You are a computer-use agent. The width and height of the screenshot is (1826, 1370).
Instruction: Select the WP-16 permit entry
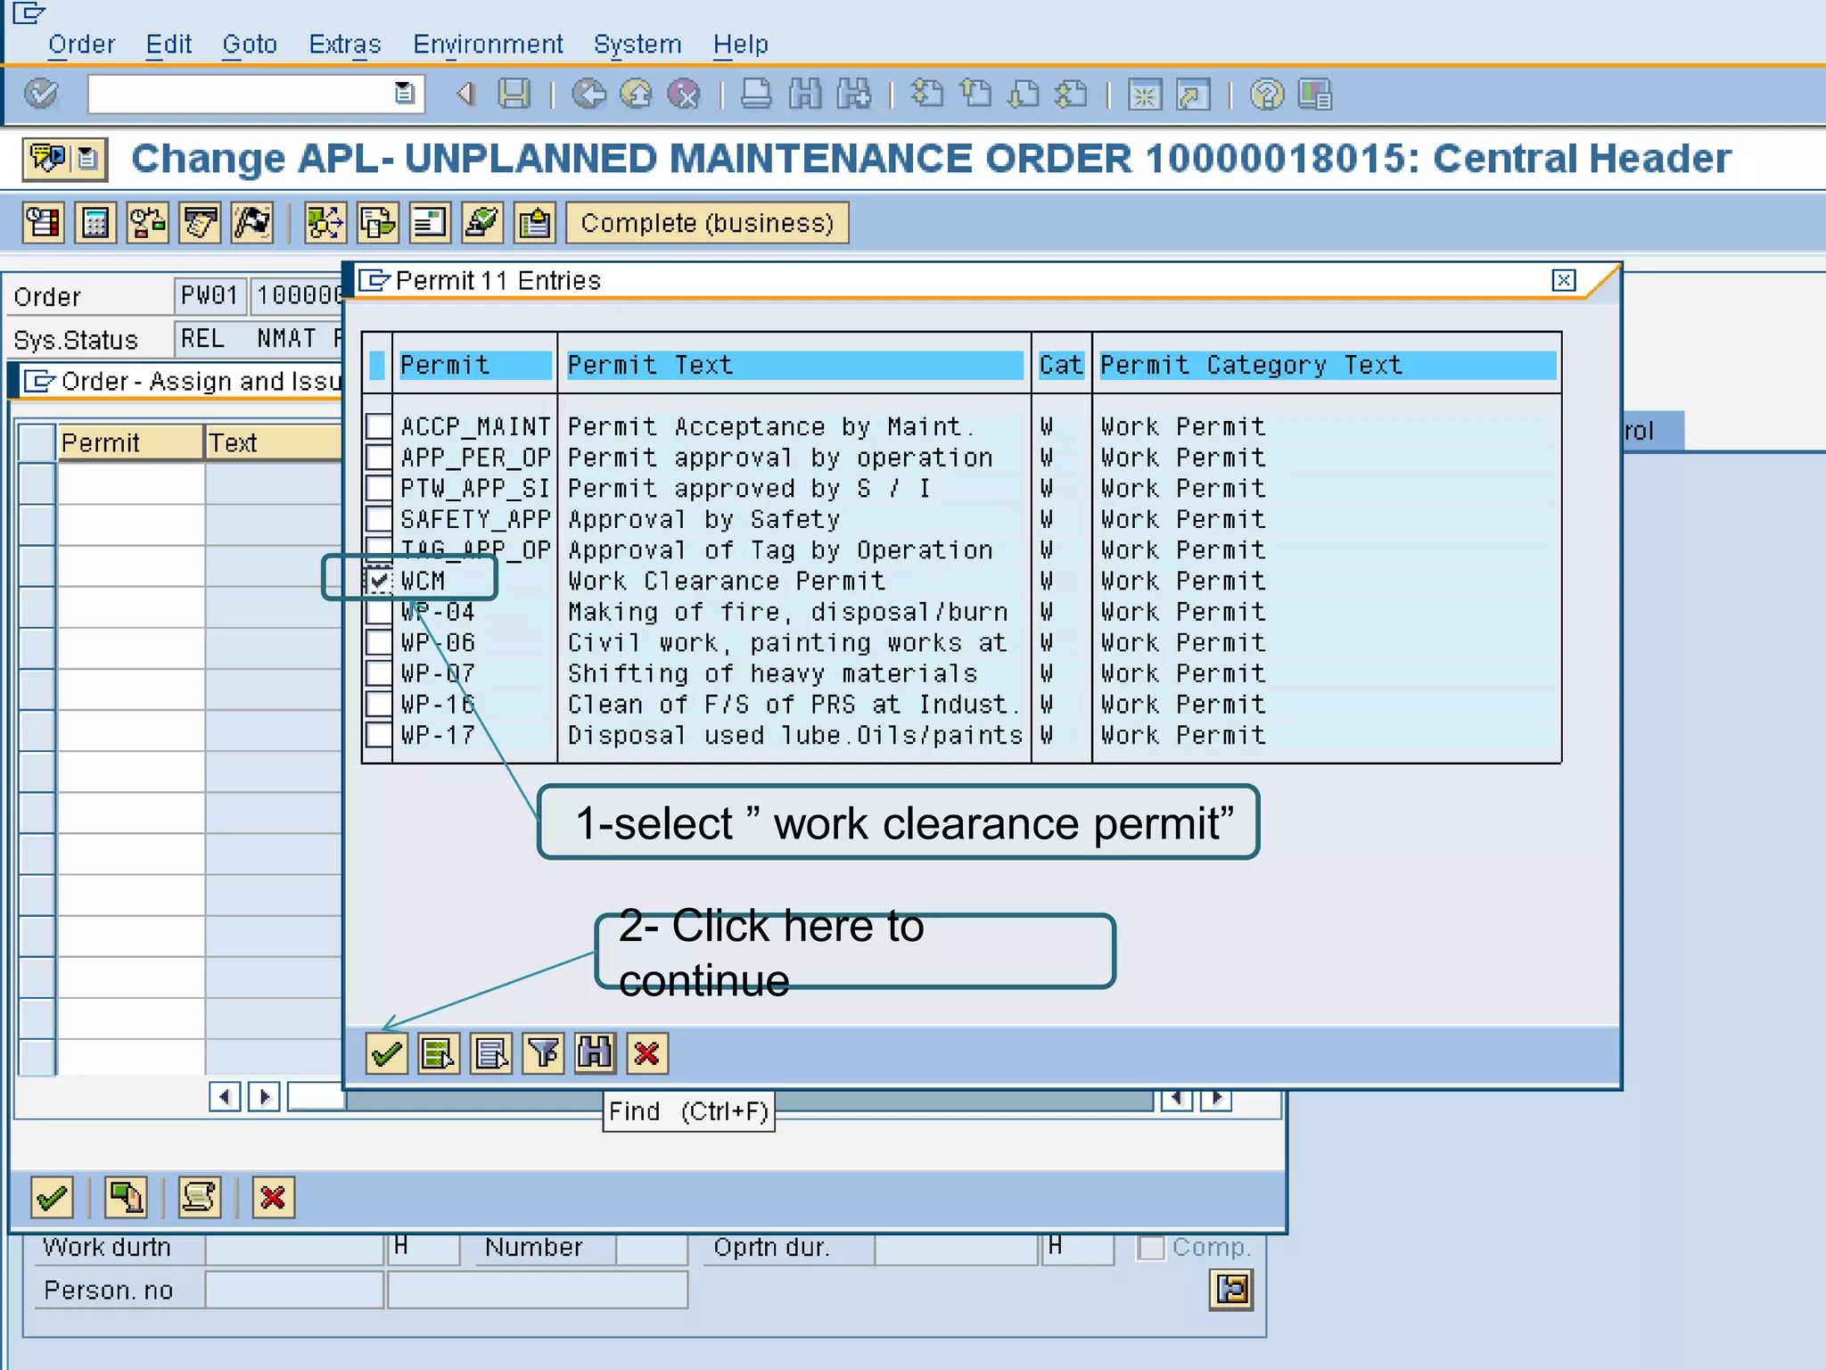pyautogui.click(x=437, y=705)
